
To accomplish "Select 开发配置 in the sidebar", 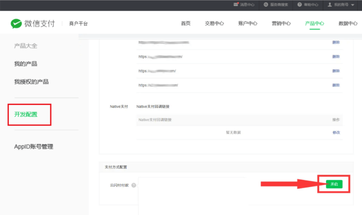I will (x=25, y=114).
